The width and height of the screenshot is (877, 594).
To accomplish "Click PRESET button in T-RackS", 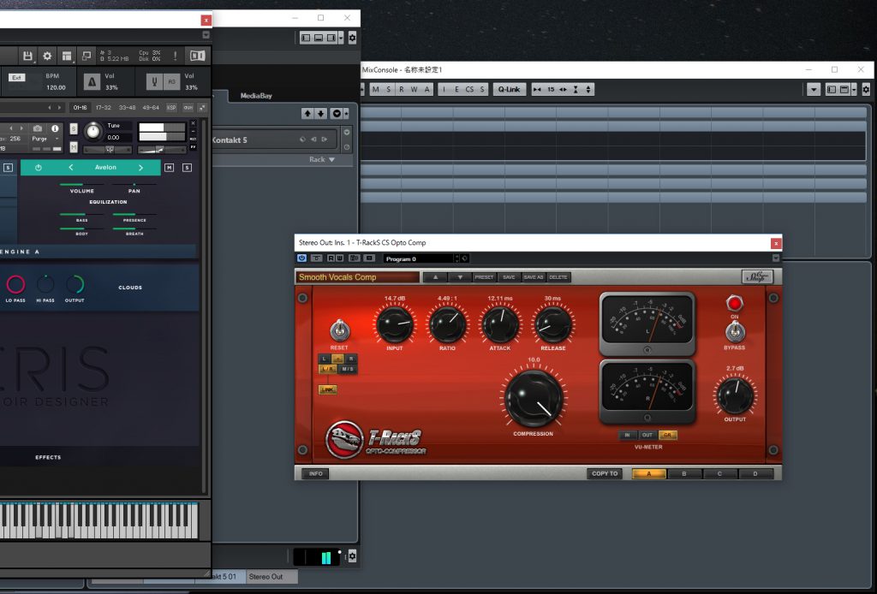I will (x=484, y=277).
